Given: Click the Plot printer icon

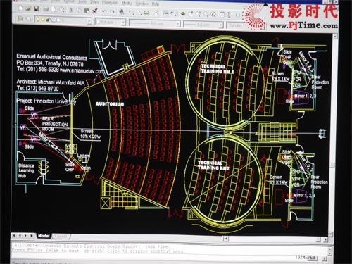Looking at the screenshot, I should tap(46, 9).
